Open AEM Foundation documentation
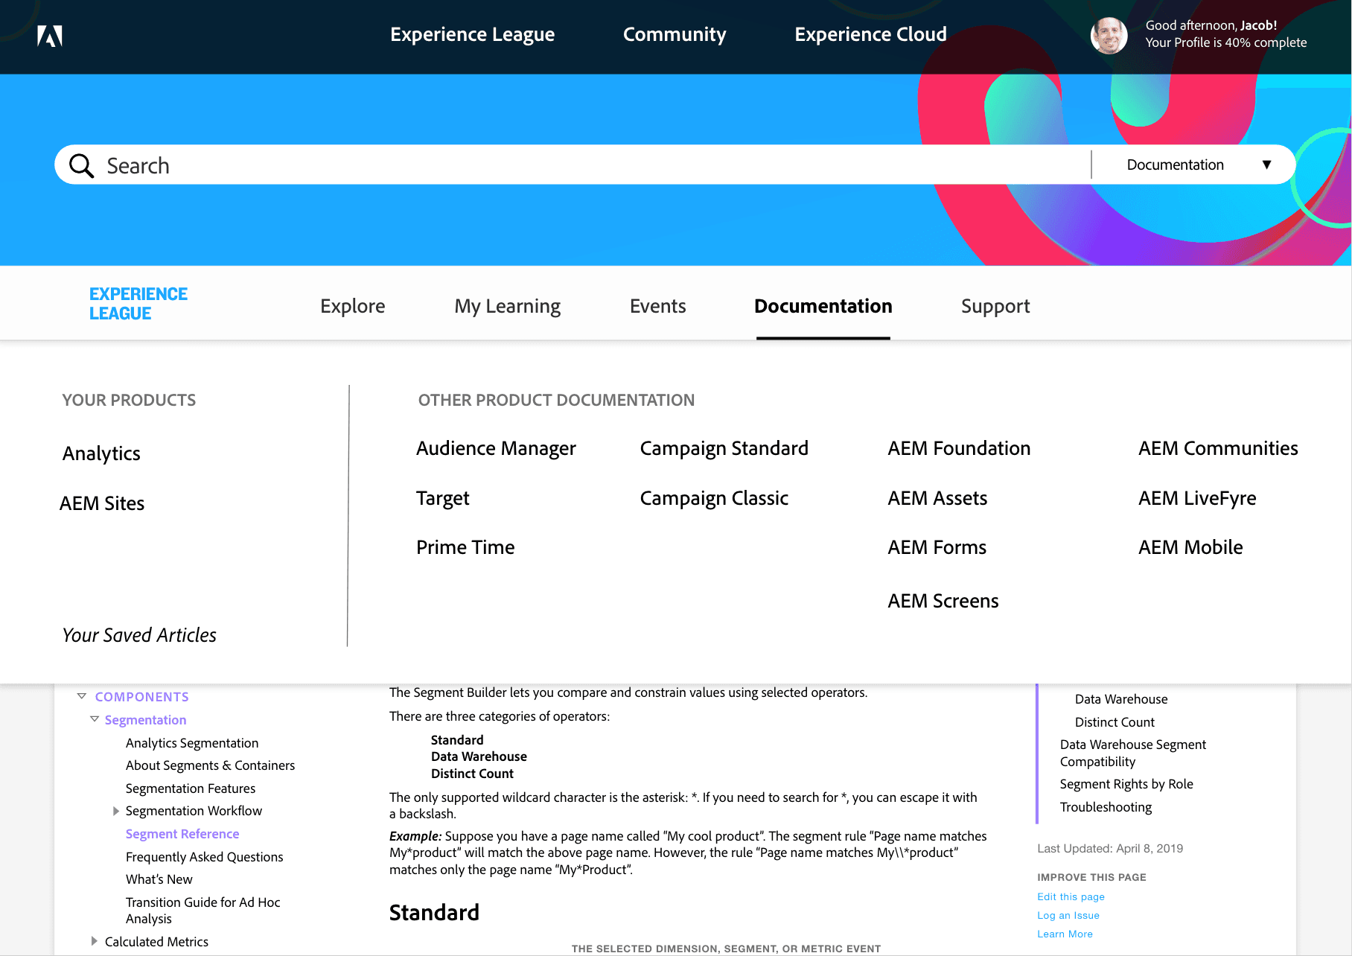The height and width of the screenshot is (956, 1352). (959, 448)
